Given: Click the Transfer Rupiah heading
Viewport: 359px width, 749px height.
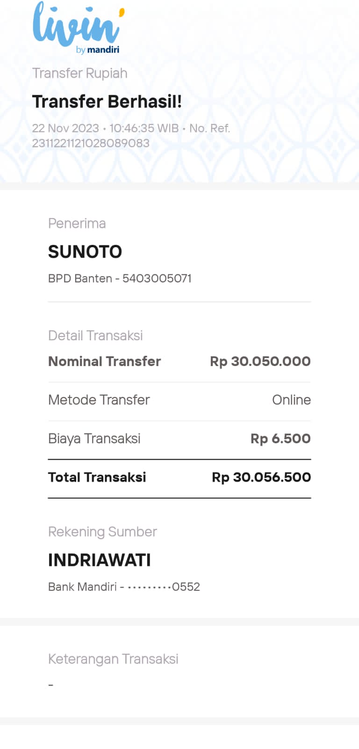Looking at the screenshot, I should tap(79, 73).
